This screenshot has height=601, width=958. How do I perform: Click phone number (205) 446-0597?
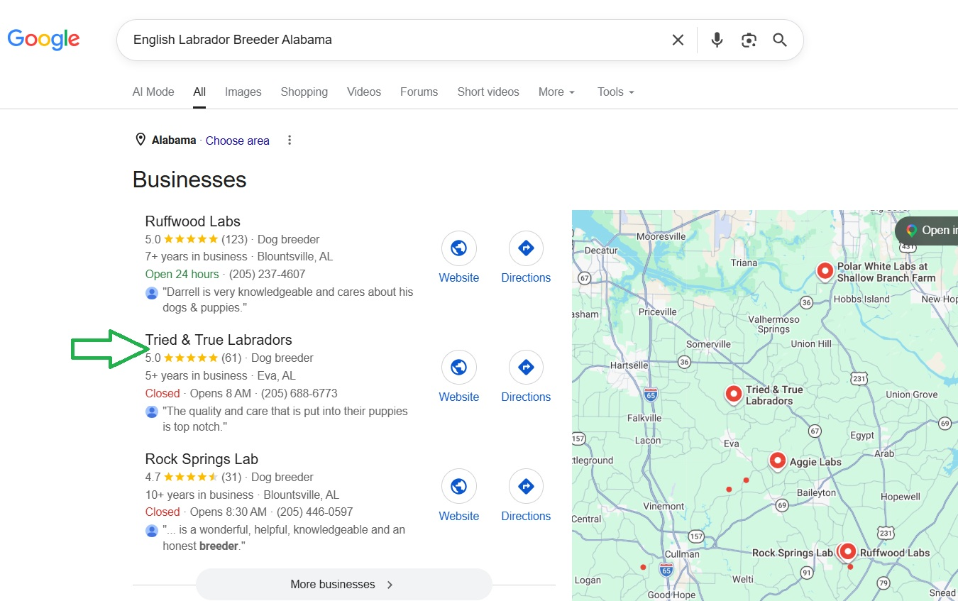pos(314,512)
